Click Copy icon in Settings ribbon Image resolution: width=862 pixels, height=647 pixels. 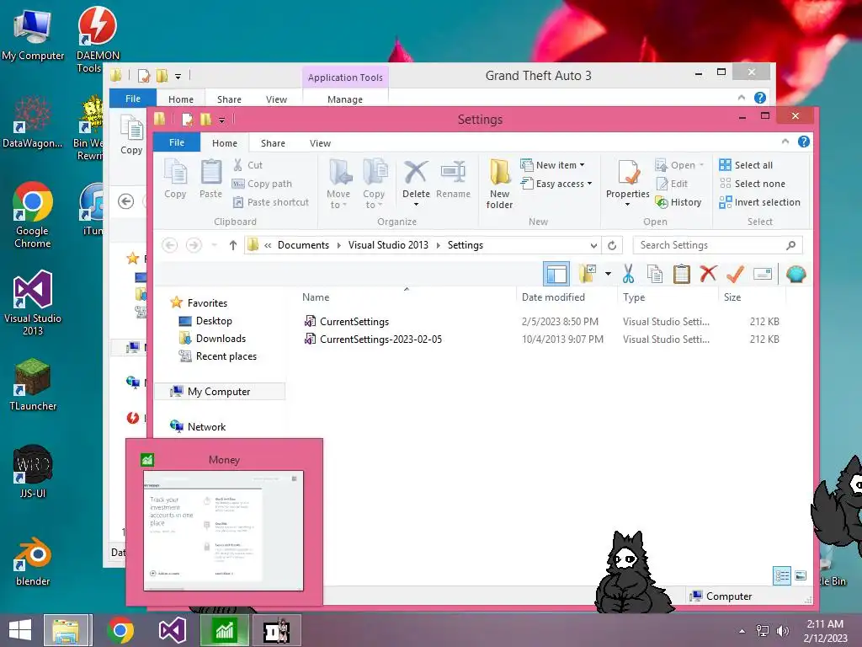[175, 179]
